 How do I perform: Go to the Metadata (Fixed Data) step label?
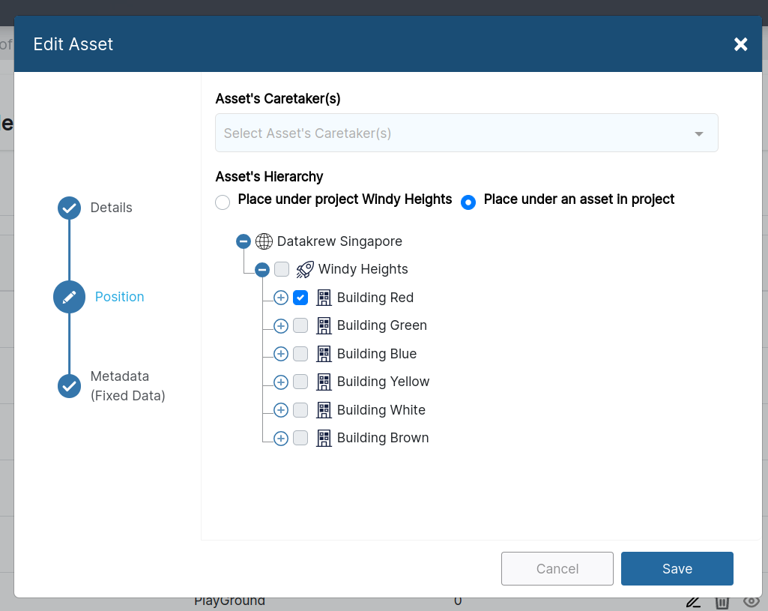(128, 386)
